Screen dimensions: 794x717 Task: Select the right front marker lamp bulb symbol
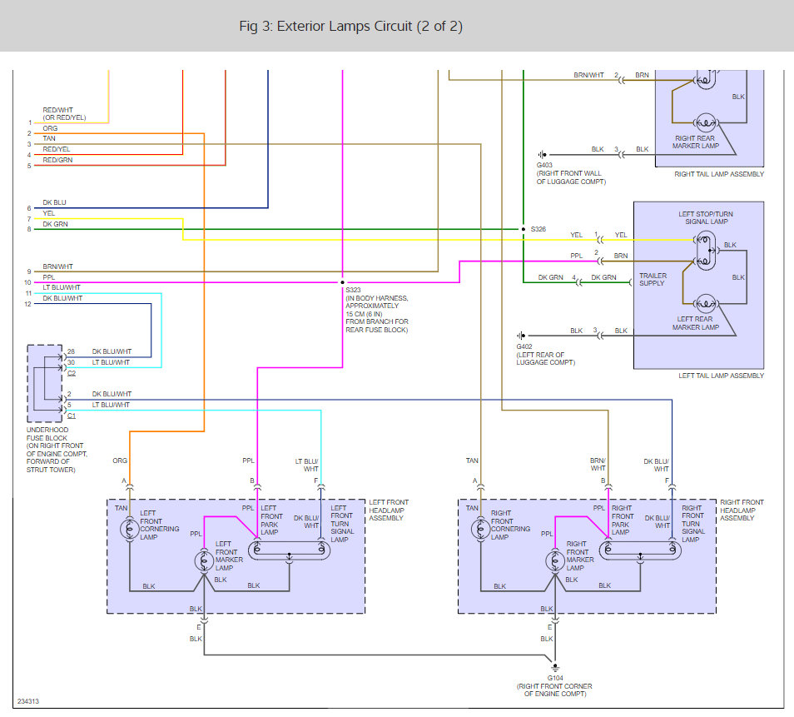(x=555, y=561)
